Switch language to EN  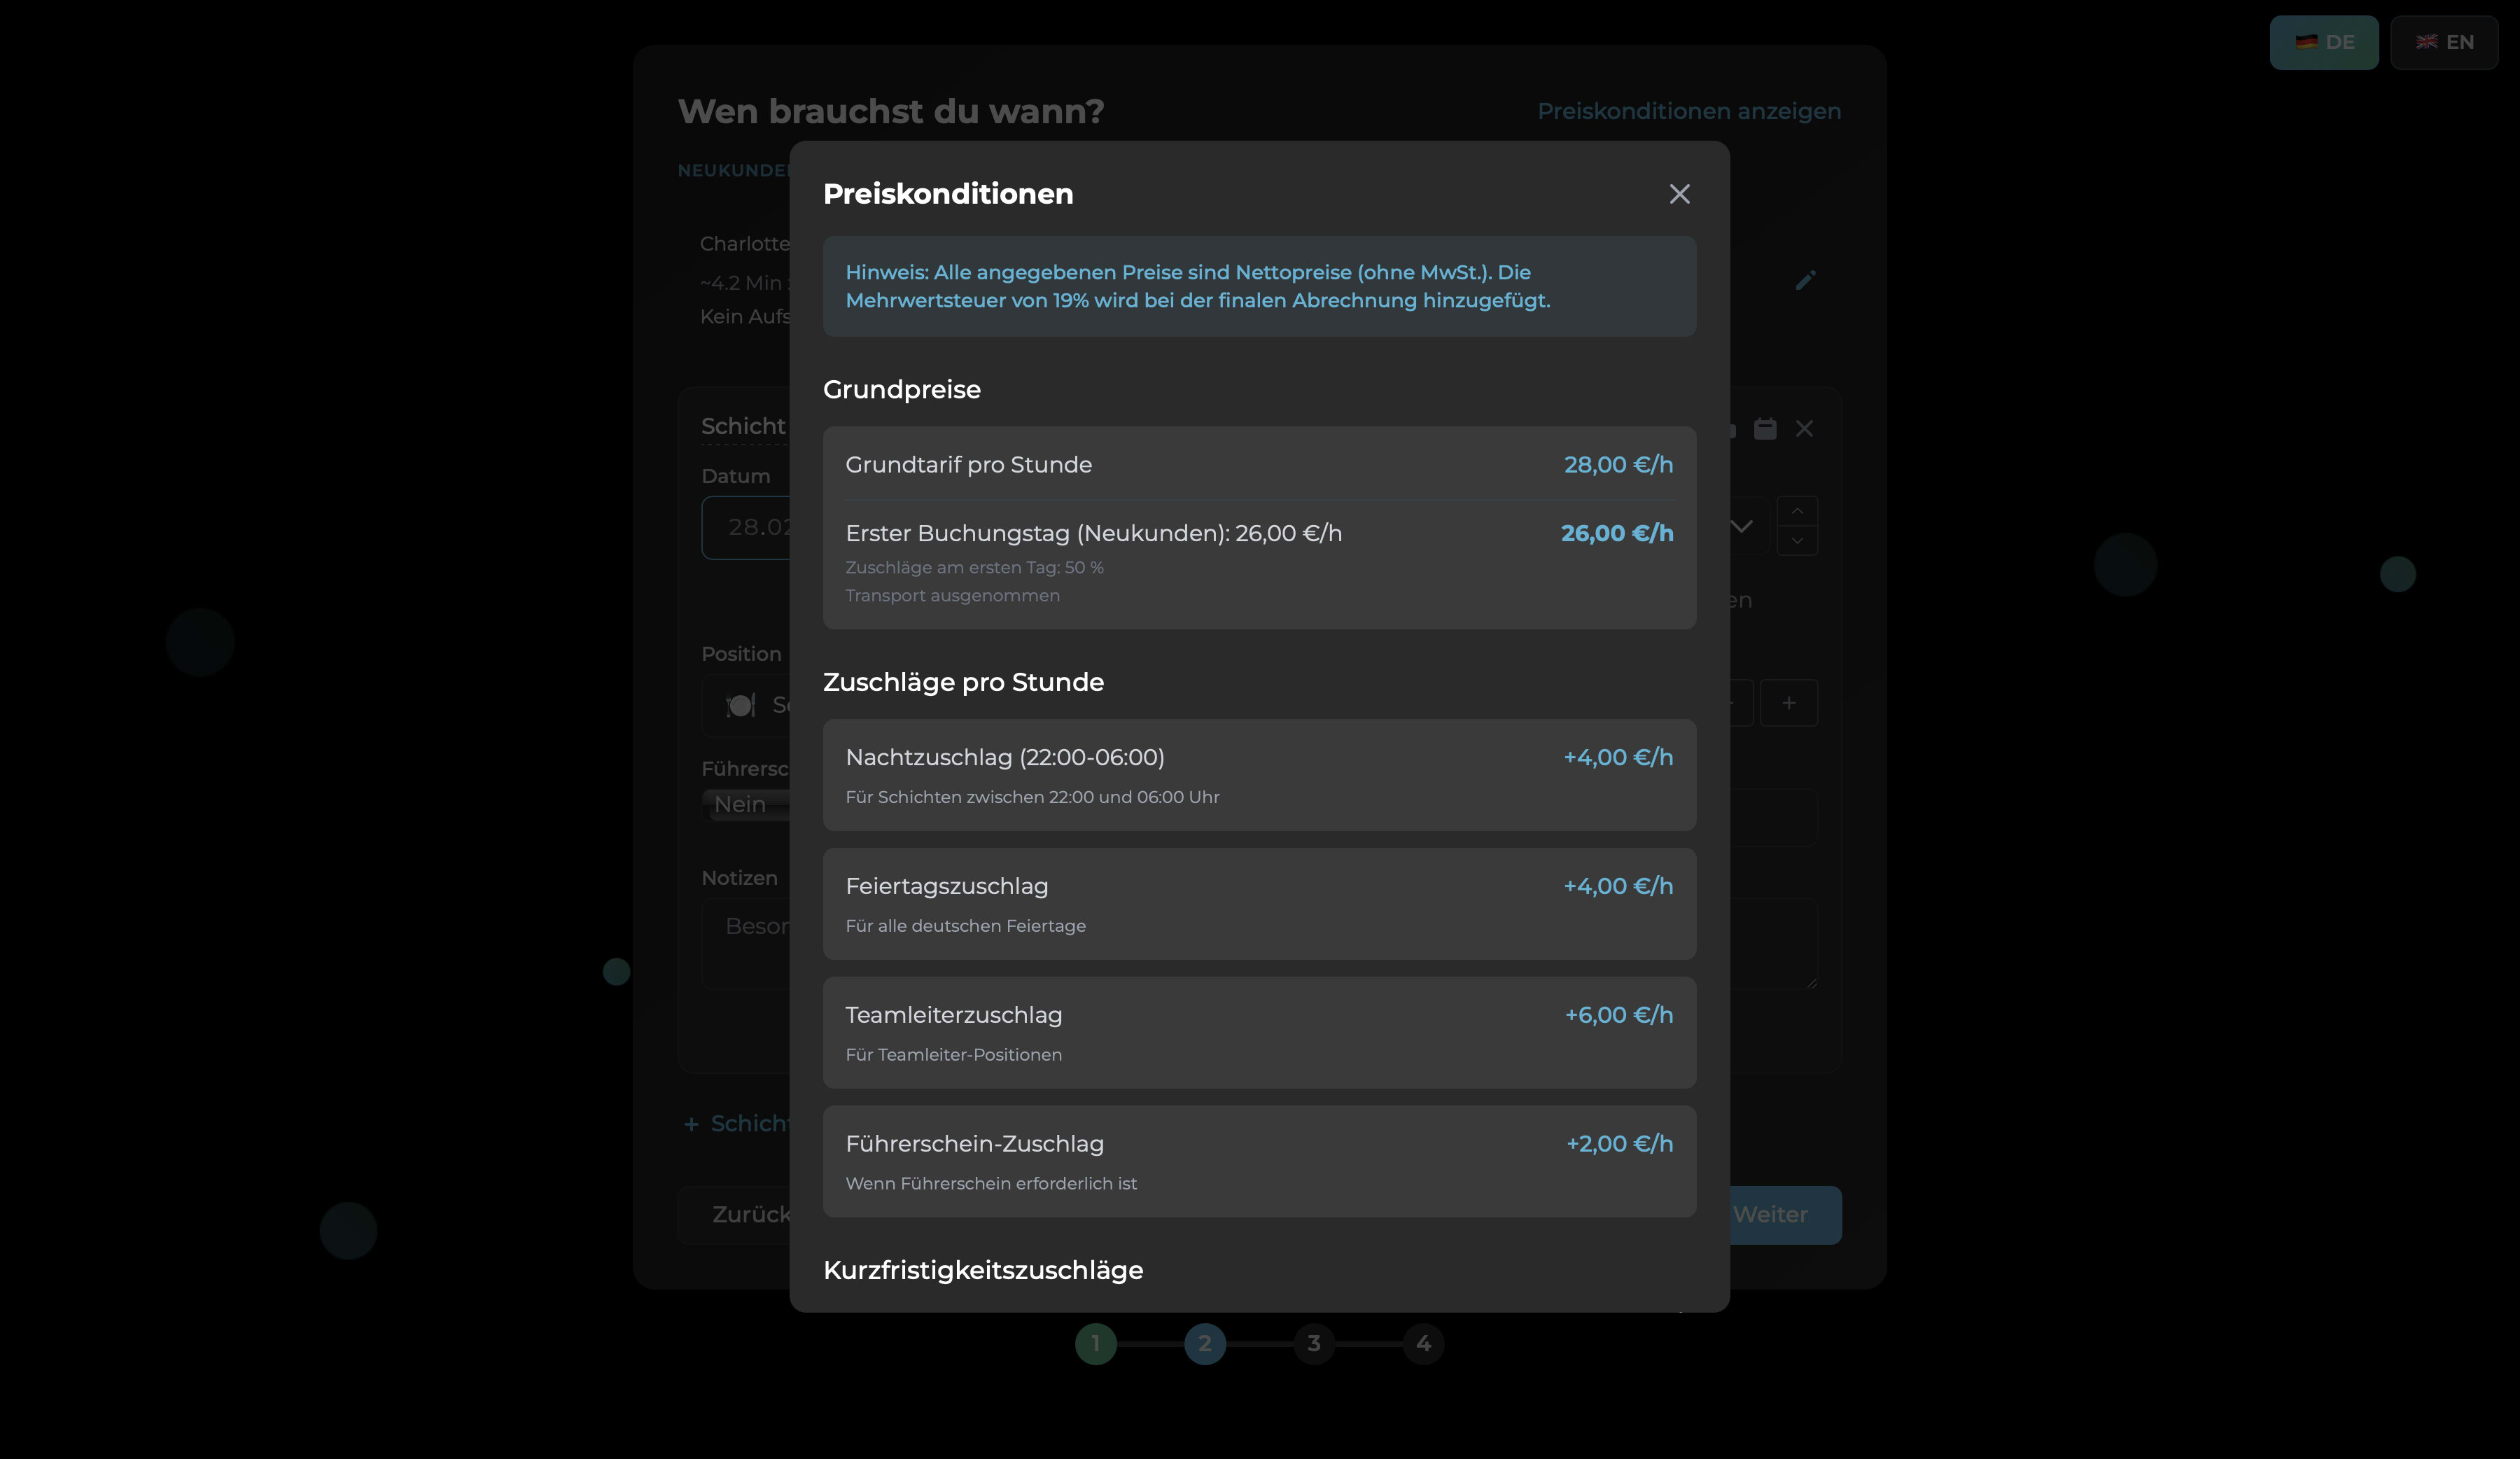tap(2444, 42)
